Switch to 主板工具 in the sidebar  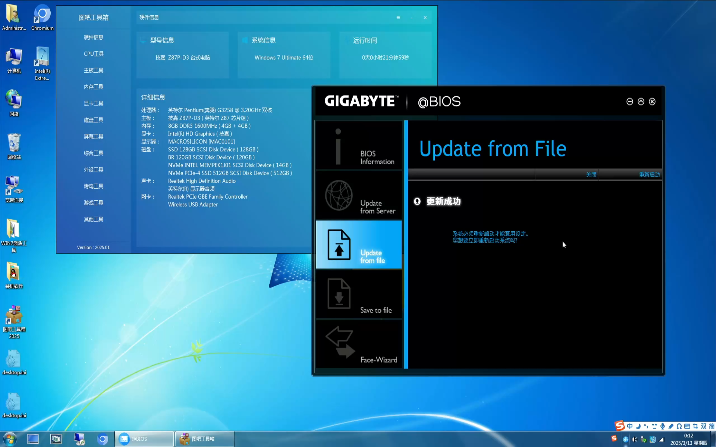pyautogui.click(x=93, y=70)
